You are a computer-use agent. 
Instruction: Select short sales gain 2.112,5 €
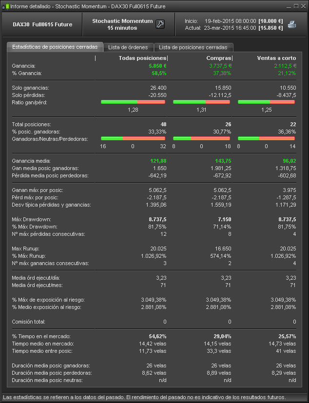click(285, 66)
